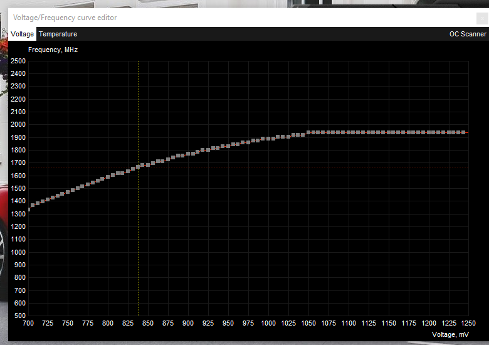489x345 pixels.
Task: Switch to the Temperature tab
Action: (x=58, y=34)
